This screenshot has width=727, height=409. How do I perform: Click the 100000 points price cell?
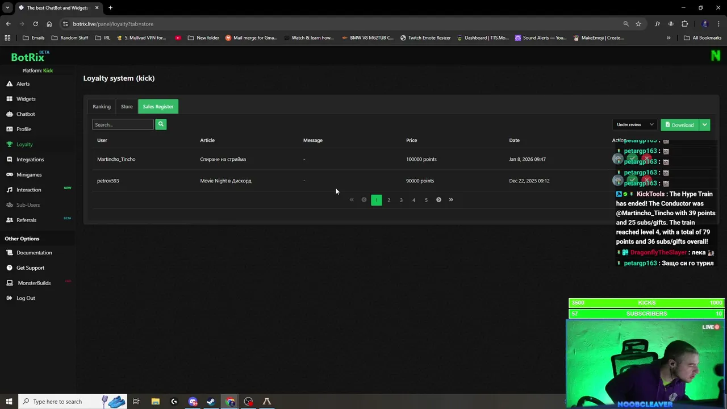[421, 159]
